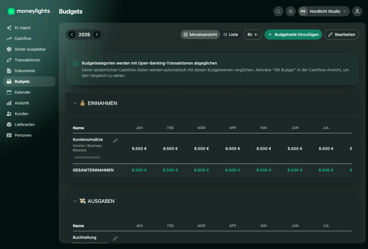Click Kundenumsätze JUL value 6.500 €

coord(326,149)
